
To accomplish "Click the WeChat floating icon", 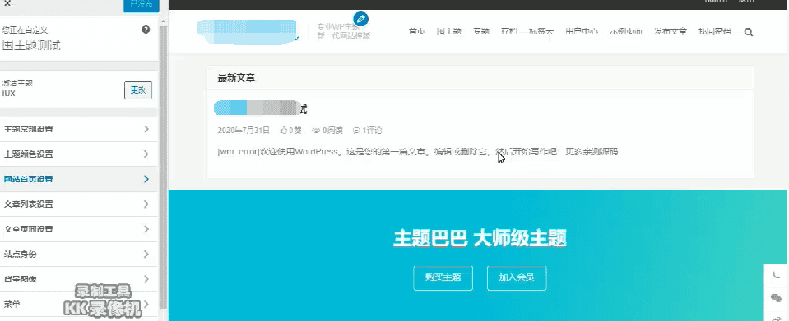I will 776,298.
